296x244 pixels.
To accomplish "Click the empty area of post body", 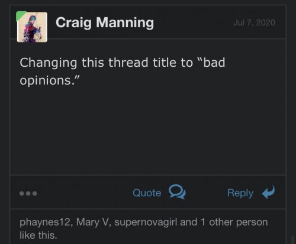I will click(148, 130).
